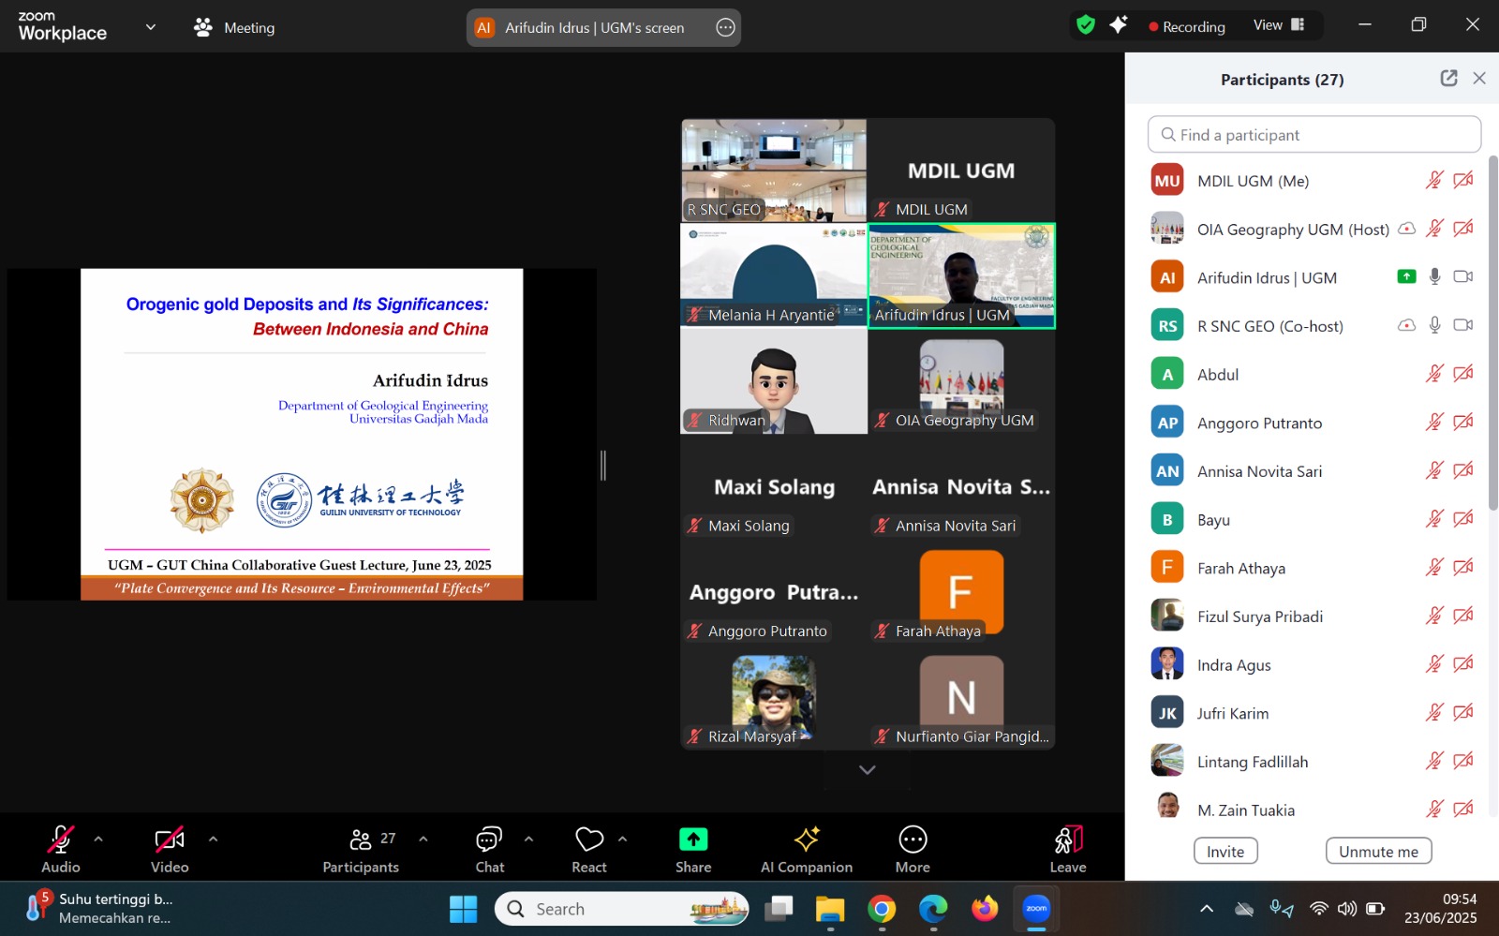Expand participants options arrow
This screenshot has width=1499, height=936.
[x=423, y=839]
